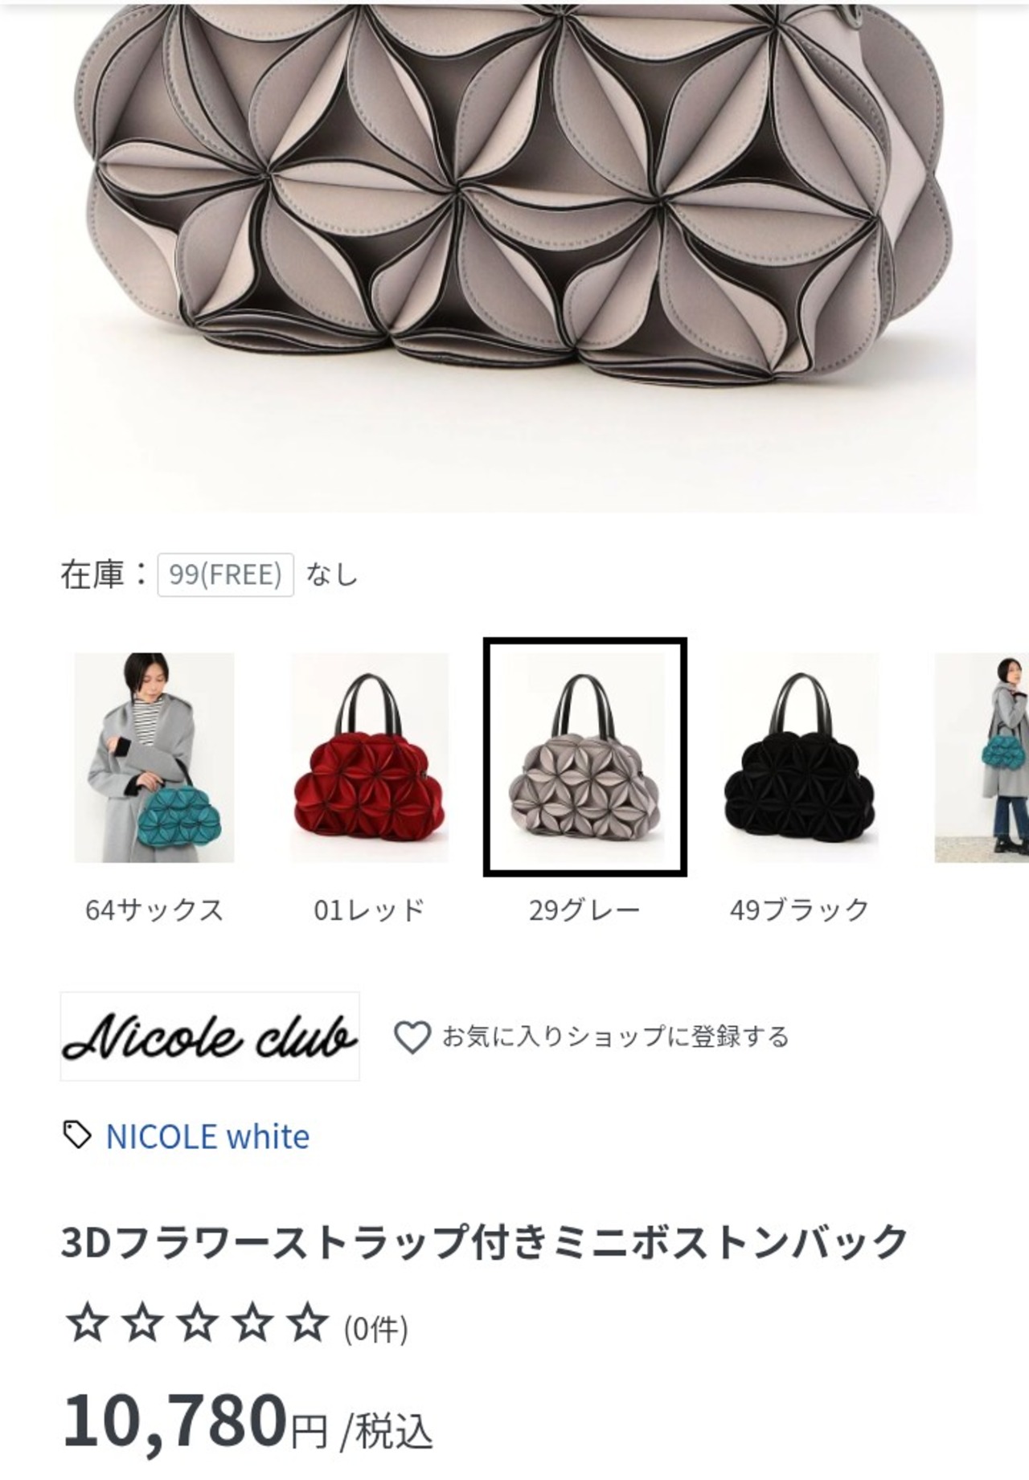Click the first rating star
1029x1480 pixels.
tap(87, 1323)
